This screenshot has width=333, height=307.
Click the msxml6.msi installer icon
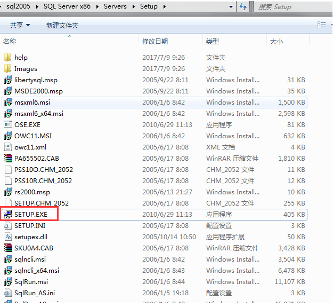[8, 102]
